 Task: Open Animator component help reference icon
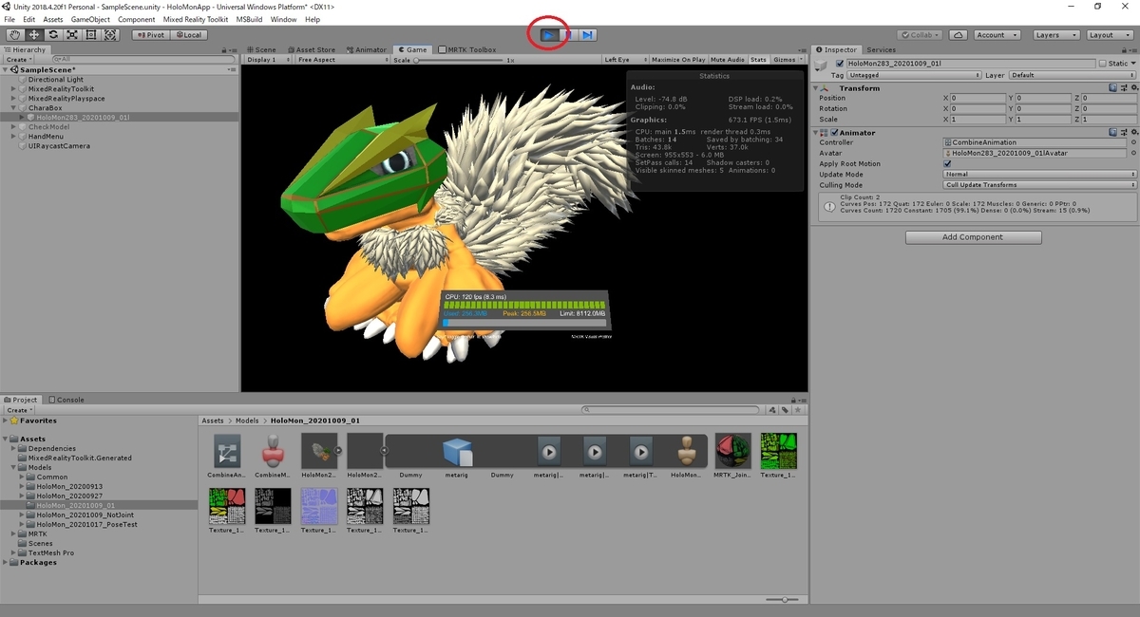pos(1113,133)
